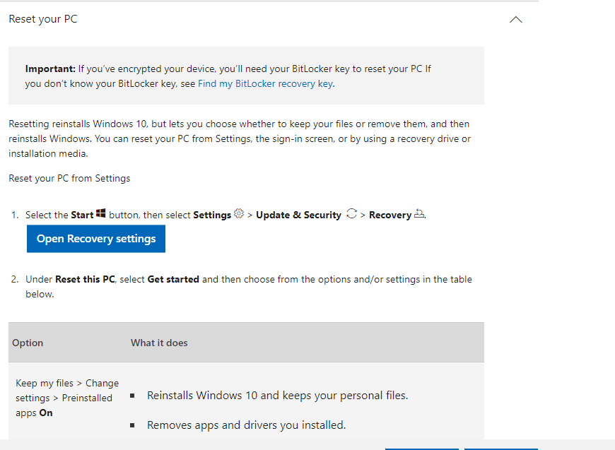This screenshot has width=615, height=450.
Task: Select the Keep my files option cell
Action: (67, 398)
